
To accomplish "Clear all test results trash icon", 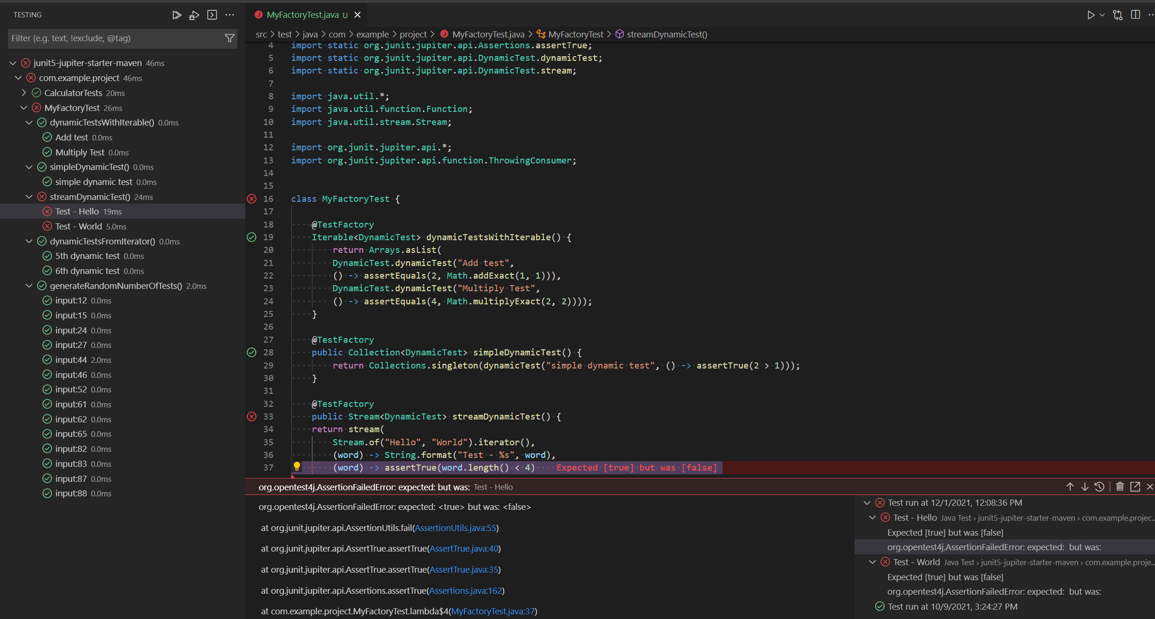I will [1120, 487].
